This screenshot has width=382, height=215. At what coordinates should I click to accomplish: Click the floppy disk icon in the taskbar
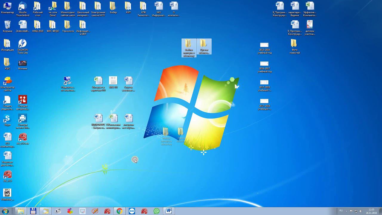[33, 211]
